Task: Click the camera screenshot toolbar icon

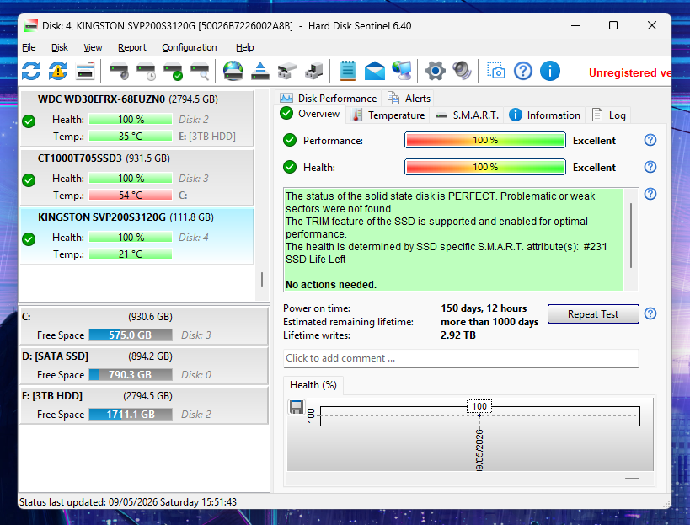Action: [496, 71]
